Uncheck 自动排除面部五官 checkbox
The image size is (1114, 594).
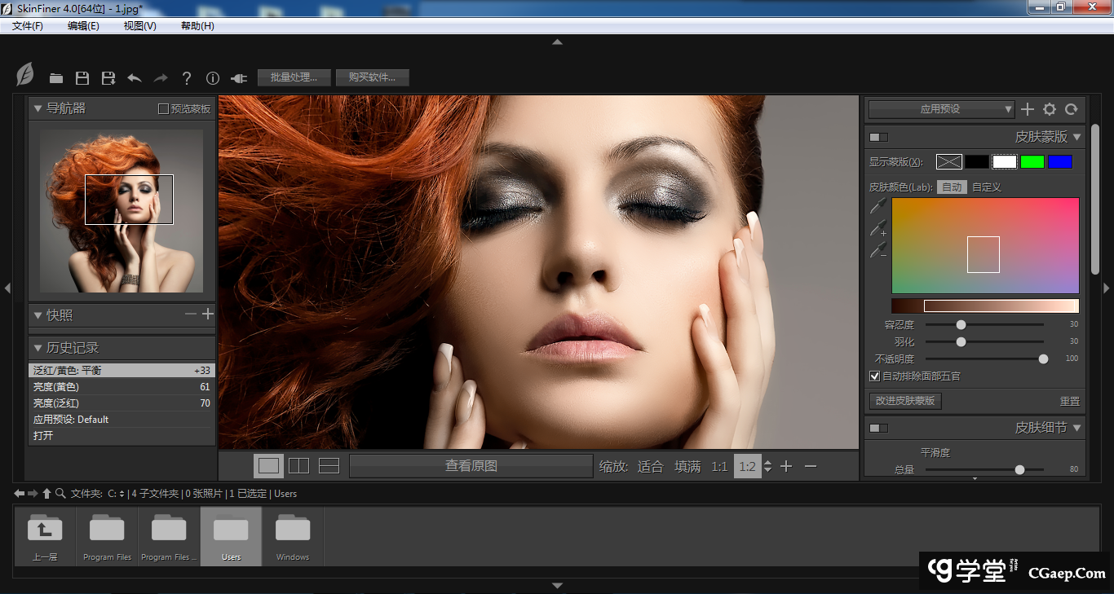(874, 376)
